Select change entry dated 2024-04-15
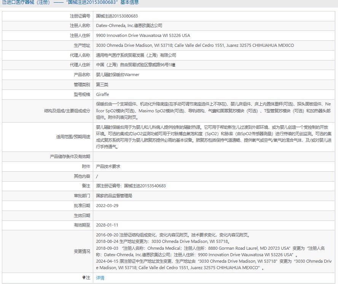This screenshot has height=284, width=338. coord(214,264)
